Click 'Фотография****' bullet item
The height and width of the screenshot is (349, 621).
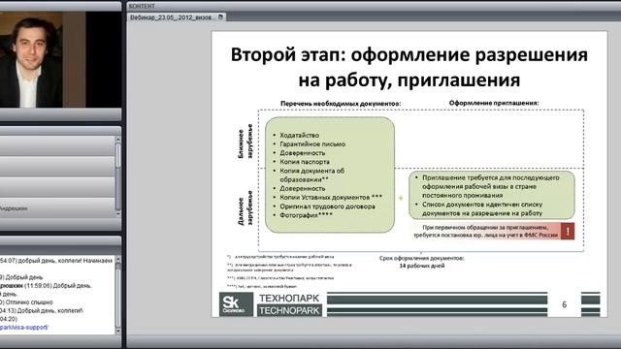(306, 215)
